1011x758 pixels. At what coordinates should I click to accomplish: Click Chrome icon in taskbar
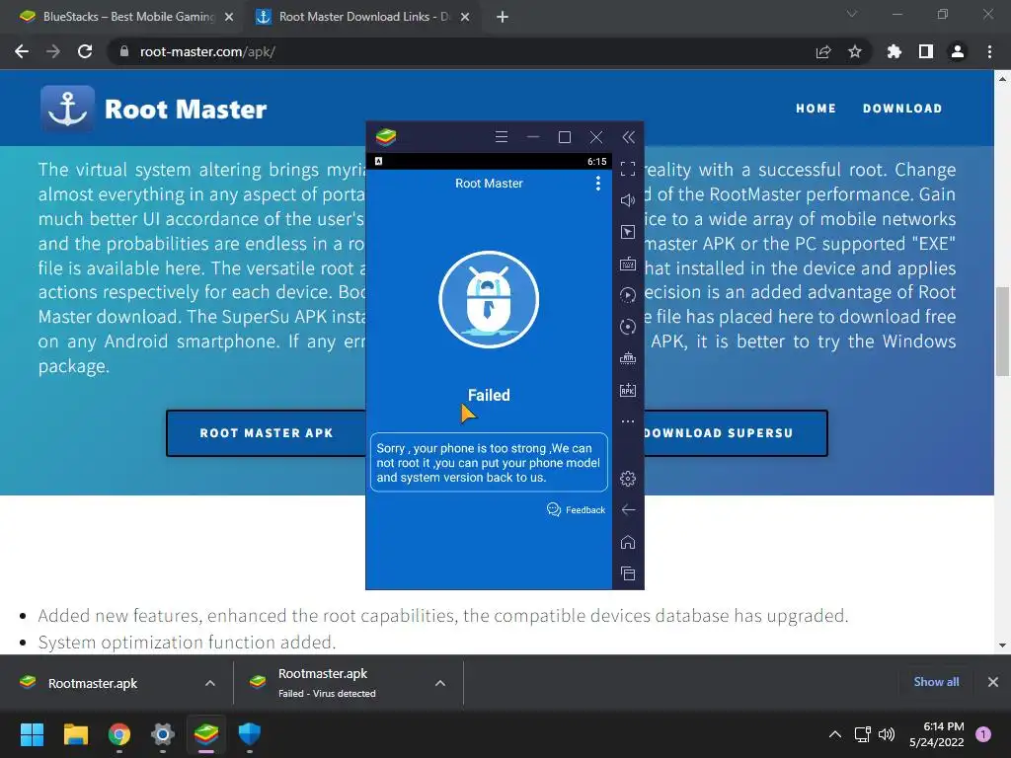(x=119, y=734)
